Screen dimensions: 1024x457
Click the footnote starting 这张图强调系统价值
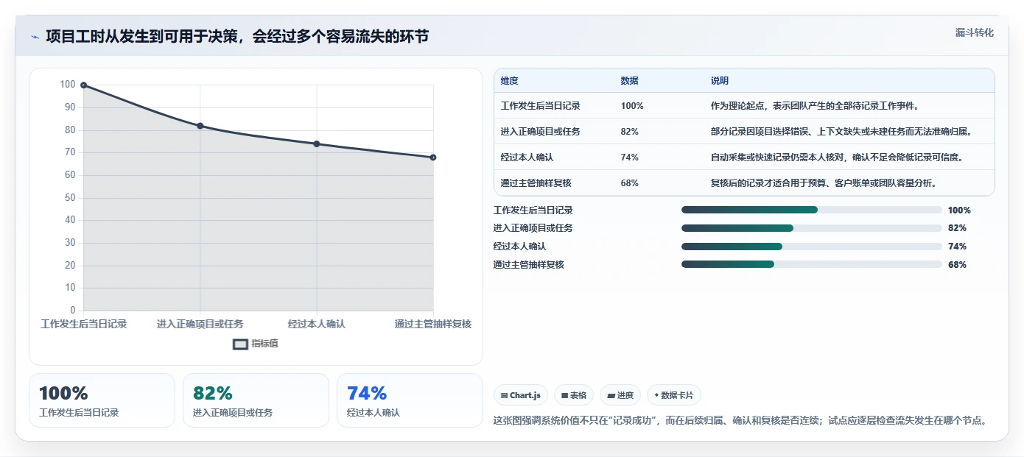point(740,420)
